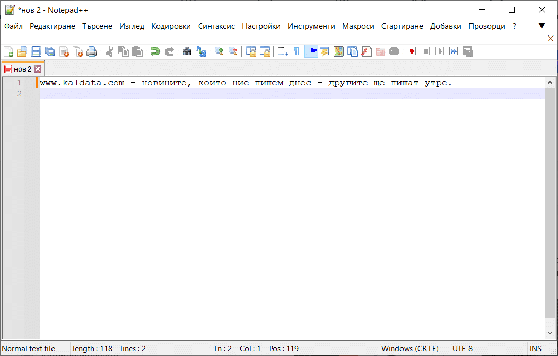Open the Replace toolbar icon

201,51
